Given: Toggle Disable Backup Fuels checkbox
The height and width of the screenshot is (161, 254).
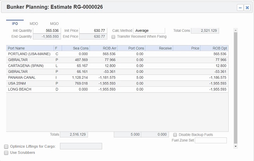Looking at the screenshot, I should (x=175, y=135).
